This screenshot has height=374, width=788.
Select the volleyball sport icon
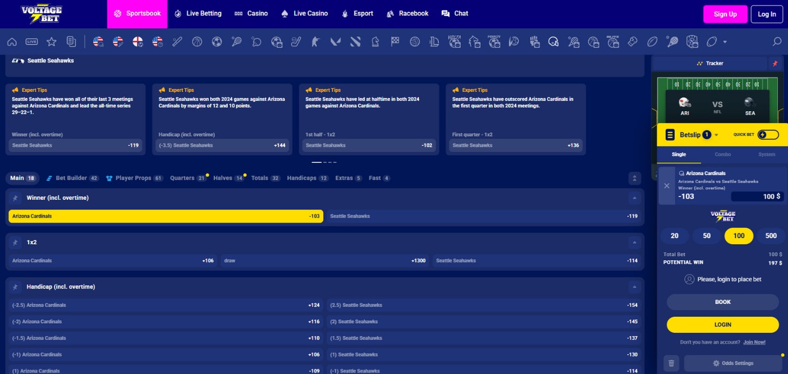point(415,42)
